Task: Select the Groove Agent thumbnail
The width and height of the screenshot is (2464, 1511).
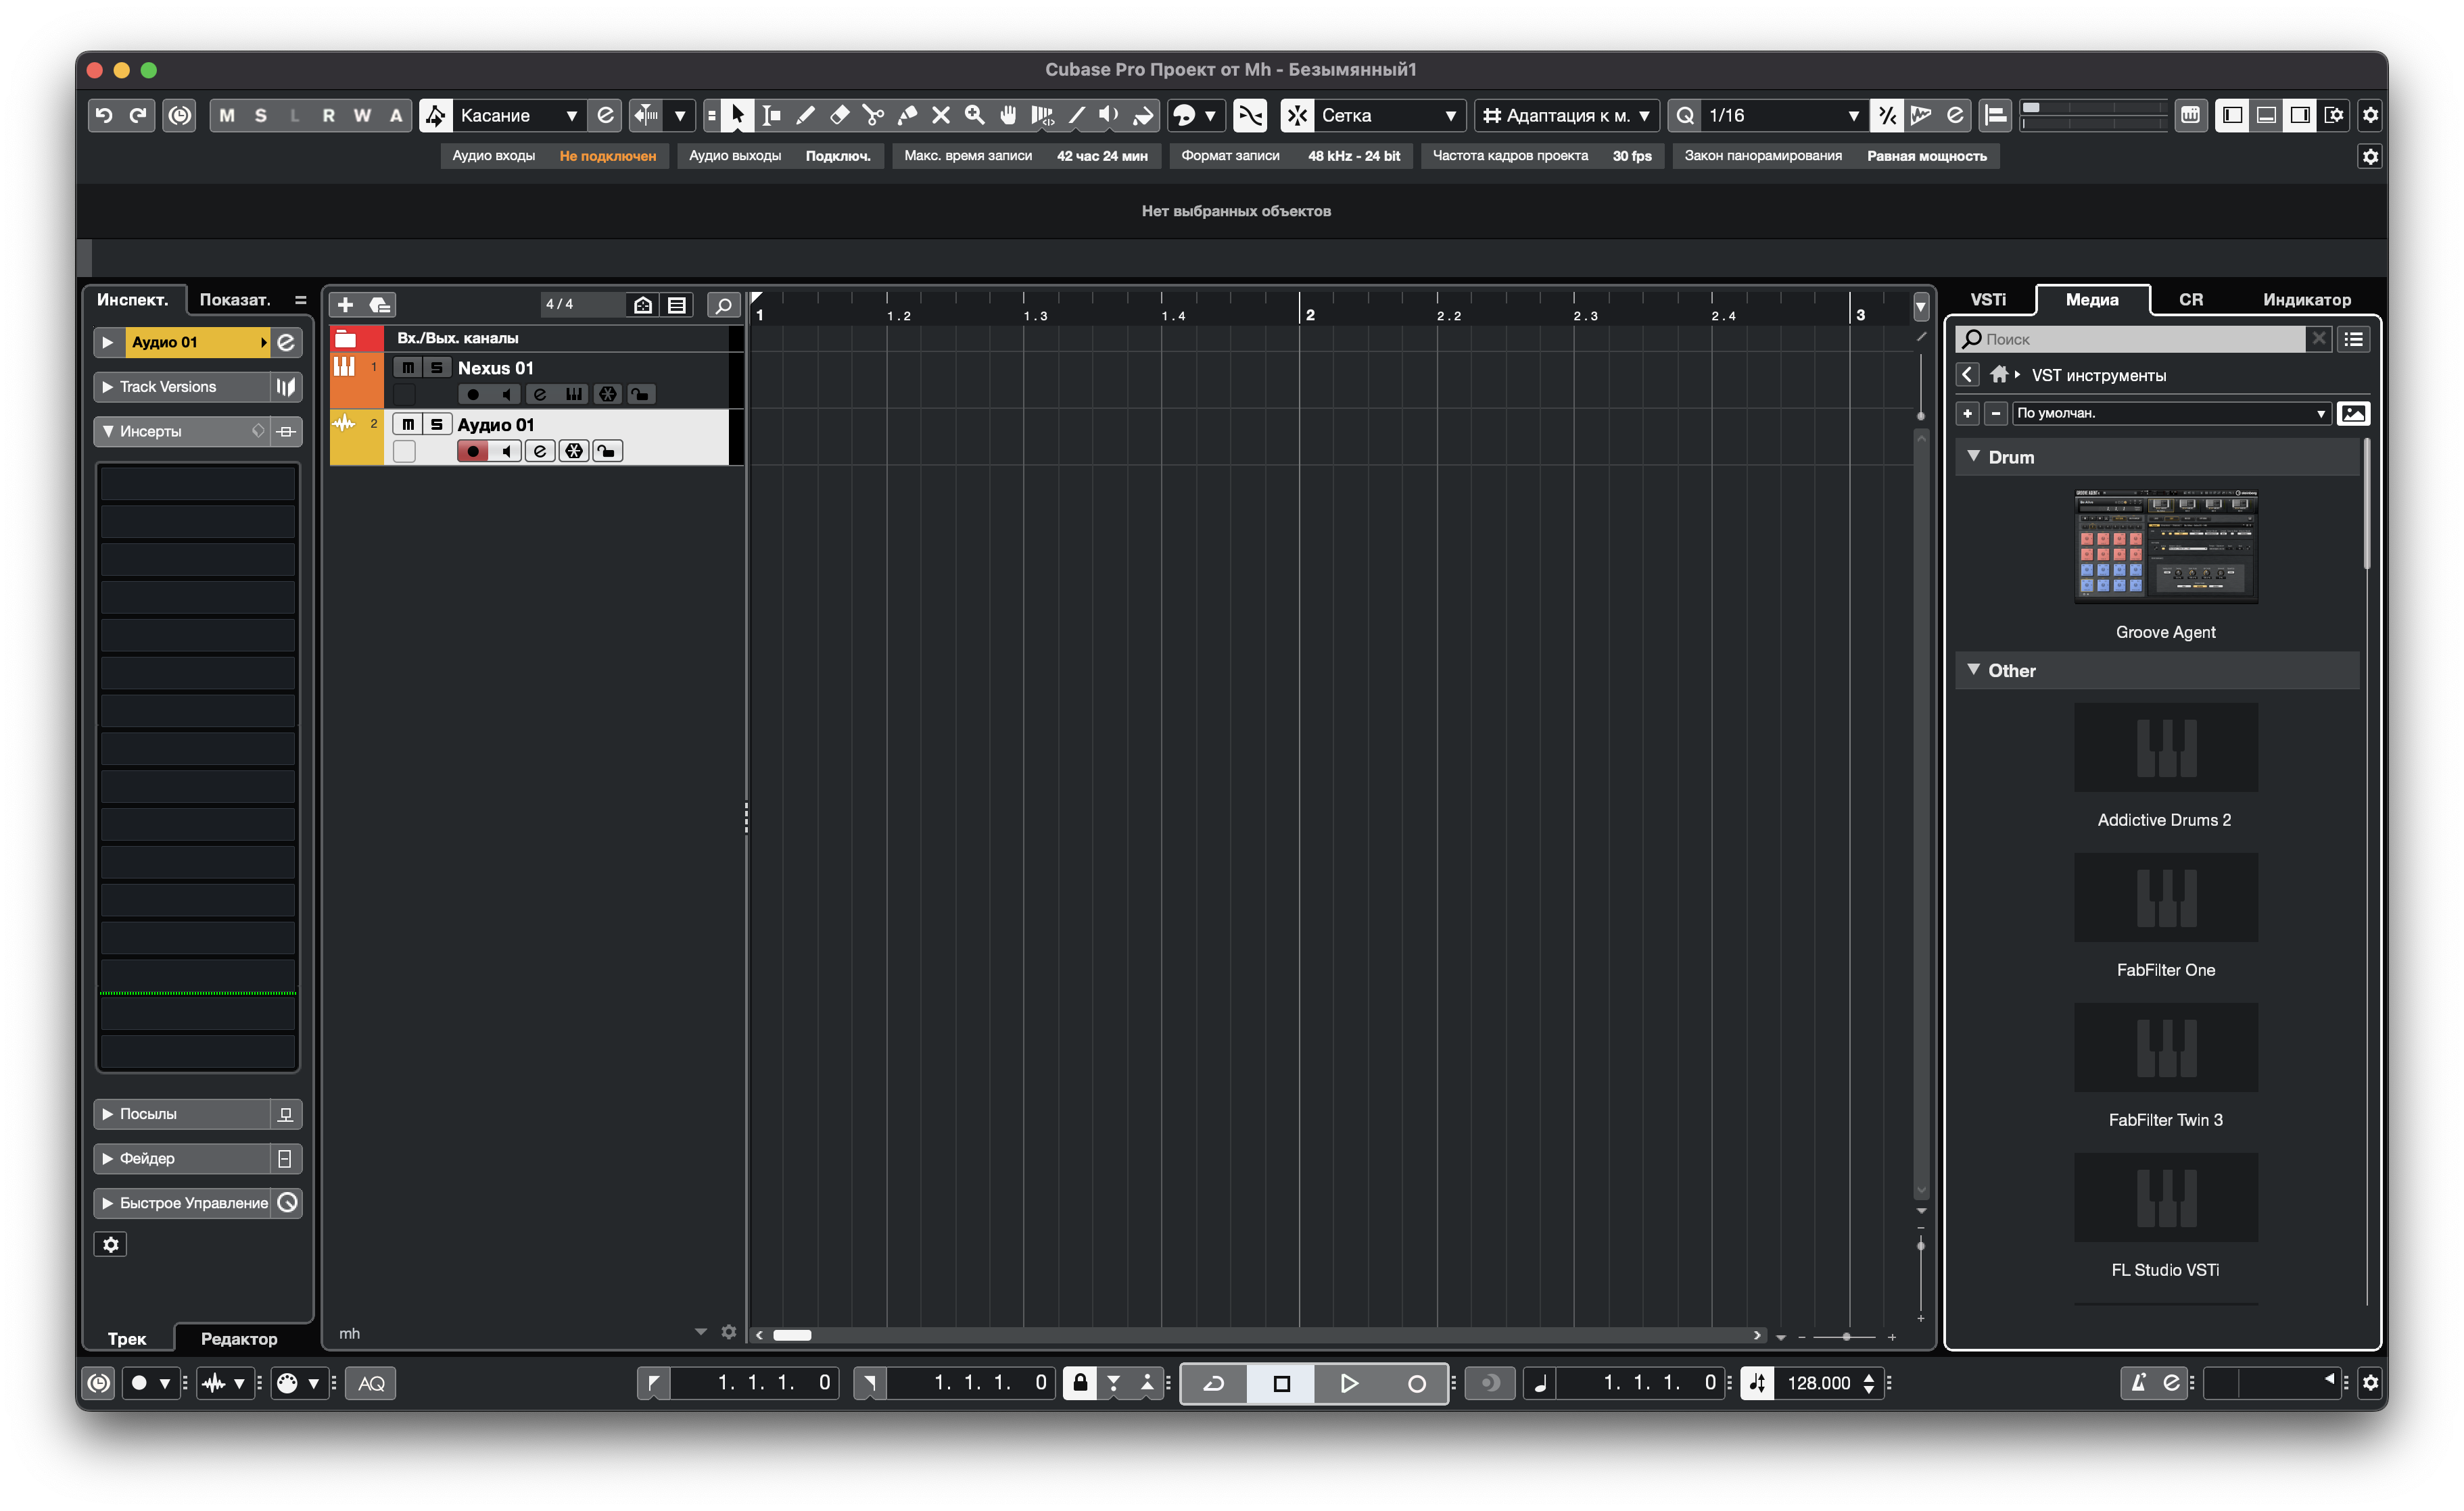Action: (x=2165, y=545)
